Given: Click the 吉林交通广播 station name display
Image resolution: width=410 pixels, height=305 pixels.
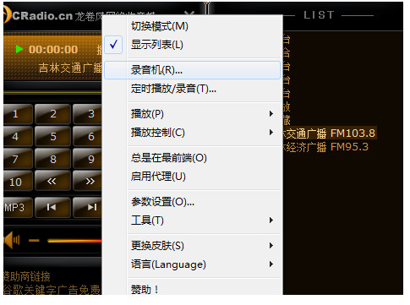Looking at the screenshot, I should coord(70,68).
